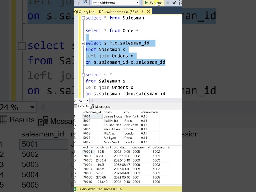This screenshot has width=256, height=192.
Task: Collapse the 'select * from Salesman' block
Action: 83,18
